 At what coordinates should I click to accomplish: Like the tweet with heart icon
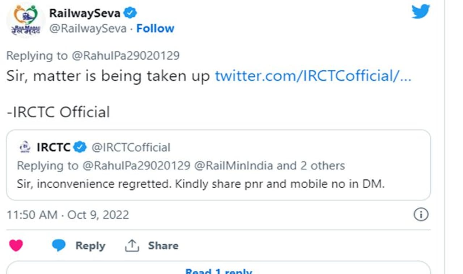(16, 246)
